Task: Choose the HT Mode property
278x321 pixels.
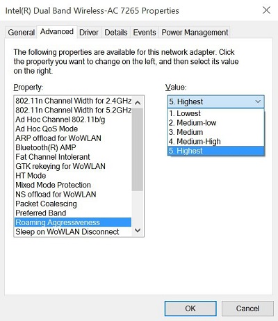Action: [73, 176]
